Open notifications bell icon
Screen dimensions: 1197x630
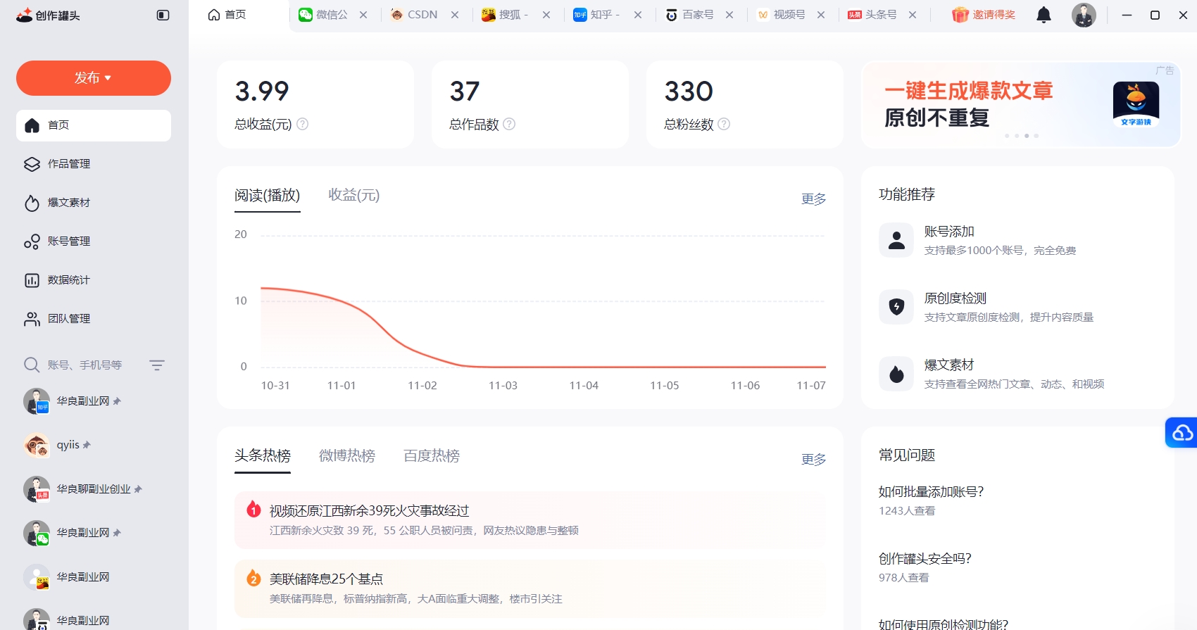1044,15
